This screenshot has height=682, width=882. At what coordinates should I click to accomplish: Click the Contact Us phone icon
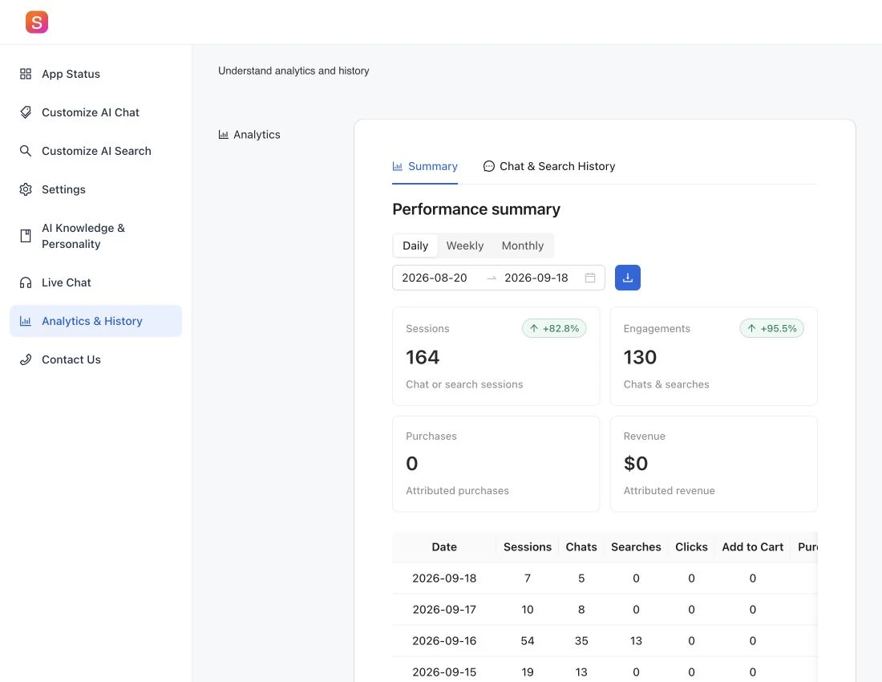(x=26, y=359)
